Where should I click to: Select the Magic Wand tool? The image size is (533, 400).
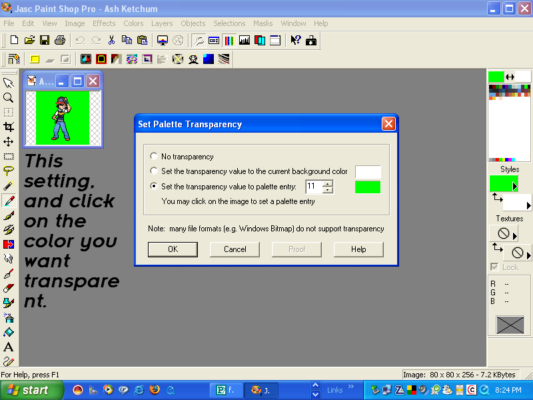pyautogui.click(x=9, y=186)
